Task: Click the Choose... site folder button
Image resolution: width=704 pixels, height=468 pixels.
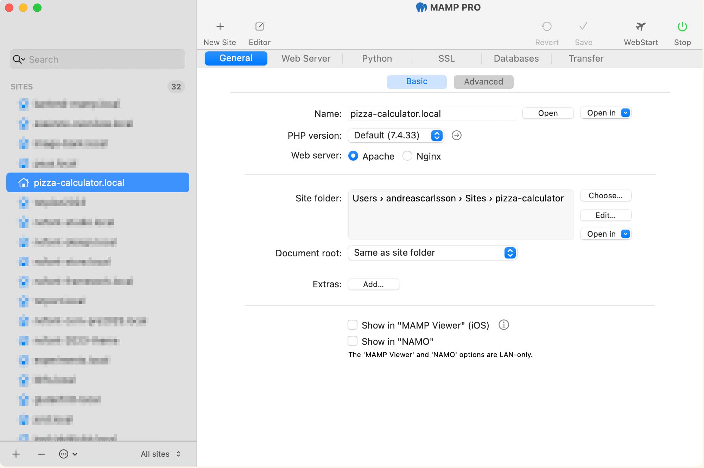Action: (605, 195)
